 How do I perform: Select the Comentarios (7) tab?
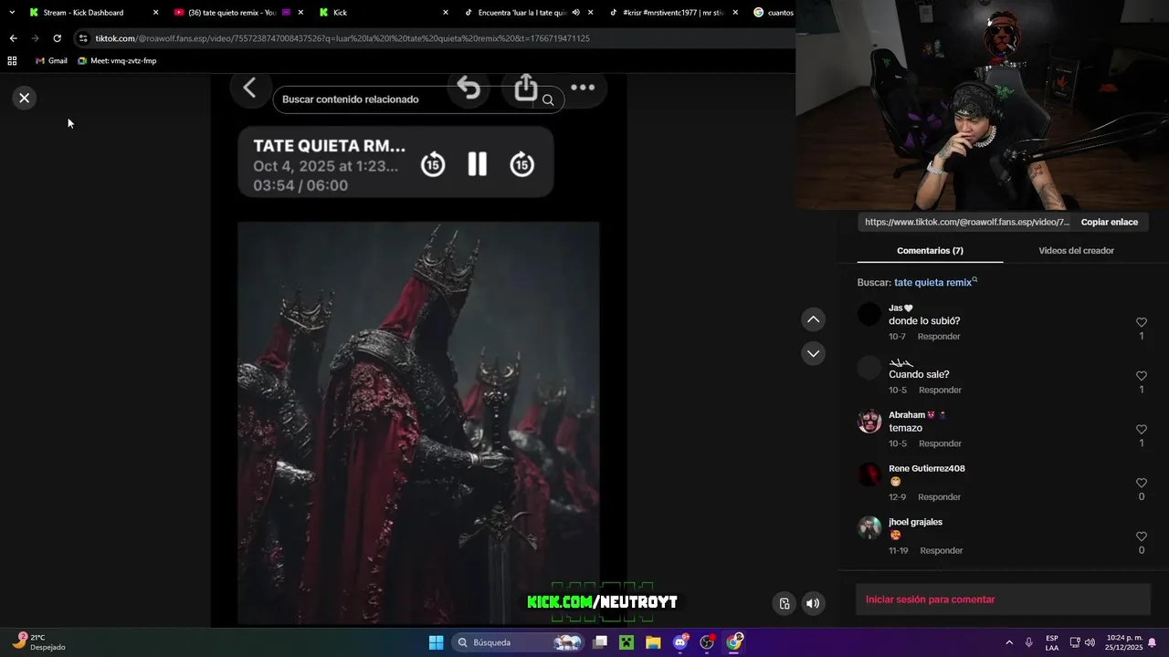[930, 251]
